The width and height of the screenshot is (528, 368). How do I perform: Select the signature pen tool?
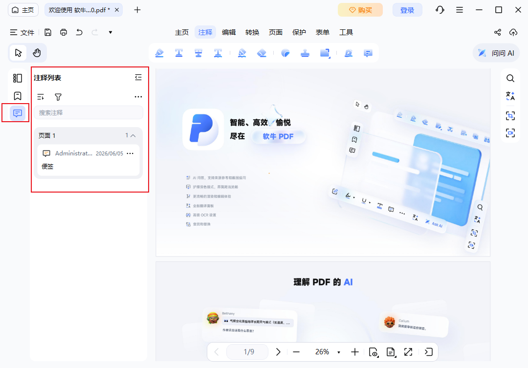349,53
